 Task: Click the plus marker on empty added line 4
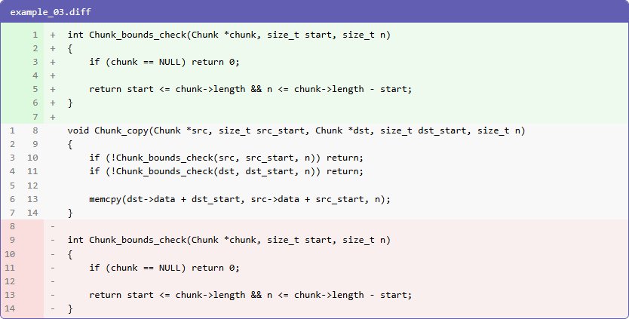pyautogui.click(x=53, y=75)
